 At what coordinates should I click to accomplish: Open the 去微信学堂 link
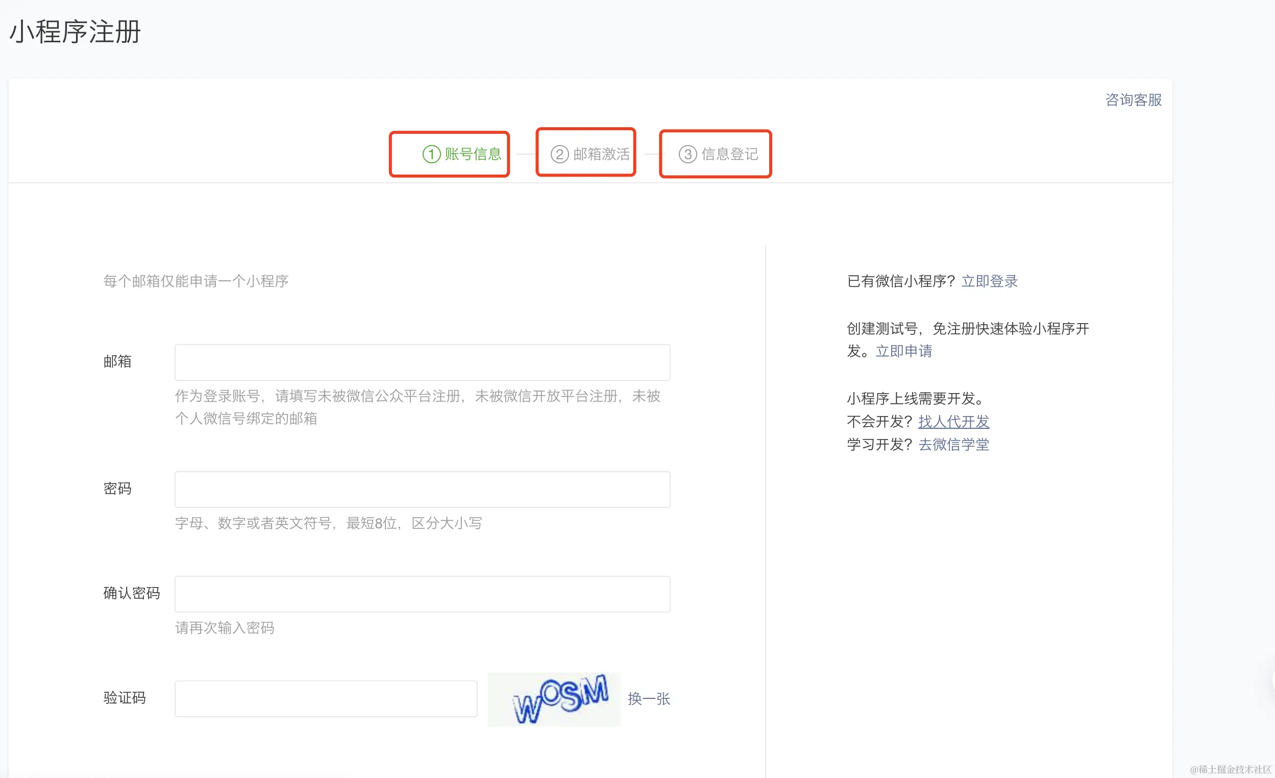point(953,444)
